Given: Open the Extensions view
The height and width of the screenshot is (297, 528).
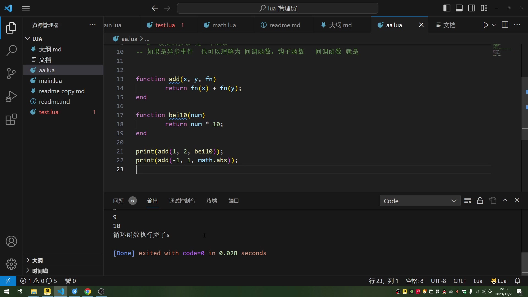Looking at the screenshot, I should (11, 119).
